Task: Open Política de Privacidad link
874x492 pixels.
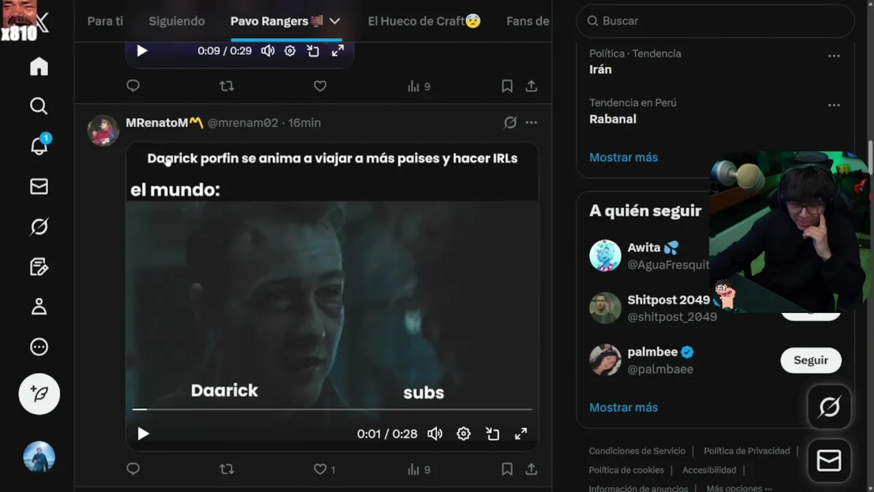Action: [x=746, y=451]
